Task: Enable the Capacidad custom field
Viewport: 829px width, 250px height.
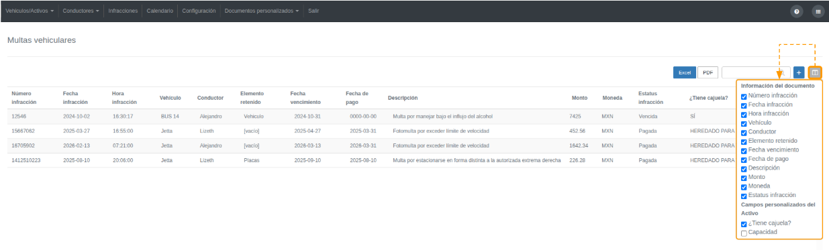Action: click(x=744, y=233)
